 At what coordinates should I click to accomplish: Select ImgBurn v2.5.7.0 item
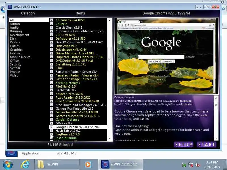68,134
